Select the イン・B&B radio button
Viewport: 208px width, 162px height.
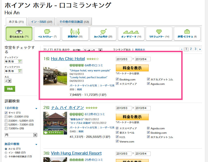click(x=6, y=153)
